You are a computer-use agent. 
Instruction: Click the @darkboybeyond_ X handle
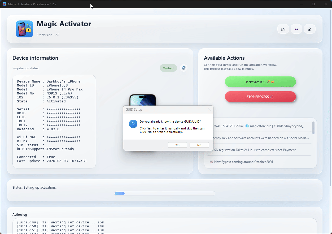pyautogui.click(x=290, y=126)
